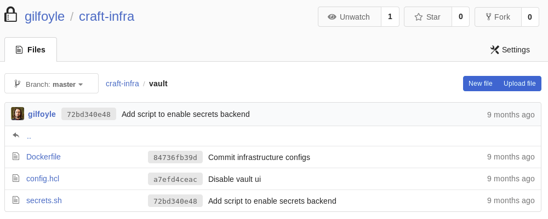Open commit a7efd4ceac for config.hcl
The height and width of the screenshot is (219, 548).
point(175,179)
